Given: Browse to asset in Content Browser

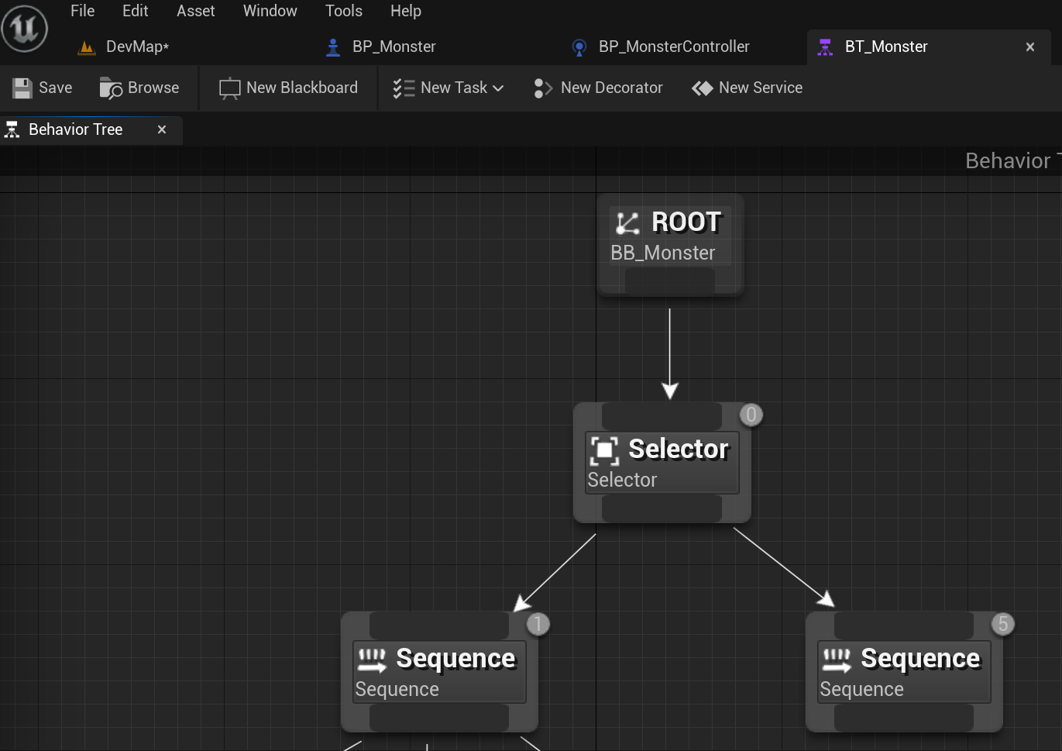Looking at the screenshot, I should click(x=139, y=88).
